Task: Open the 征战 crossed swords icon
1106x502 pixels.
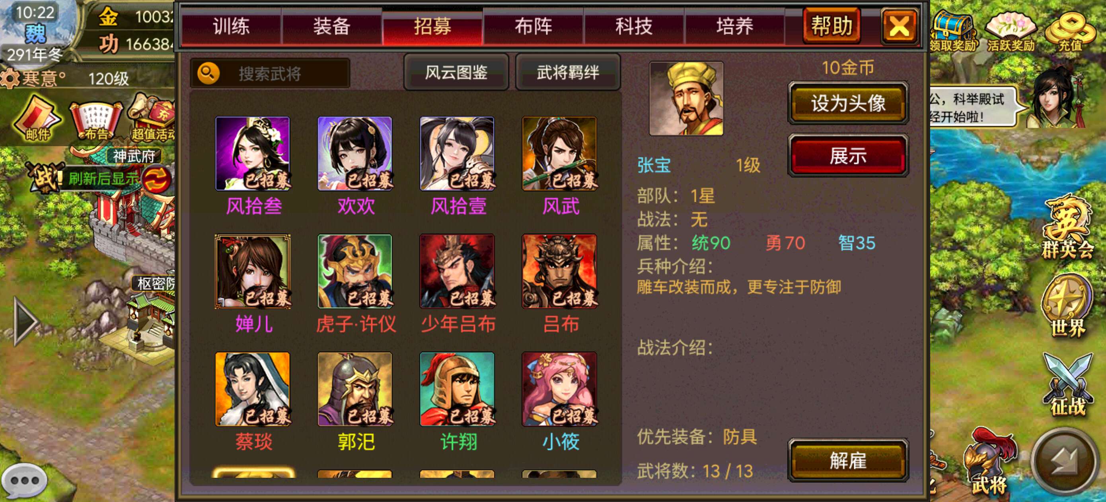Action: (x=1067, y=385)
